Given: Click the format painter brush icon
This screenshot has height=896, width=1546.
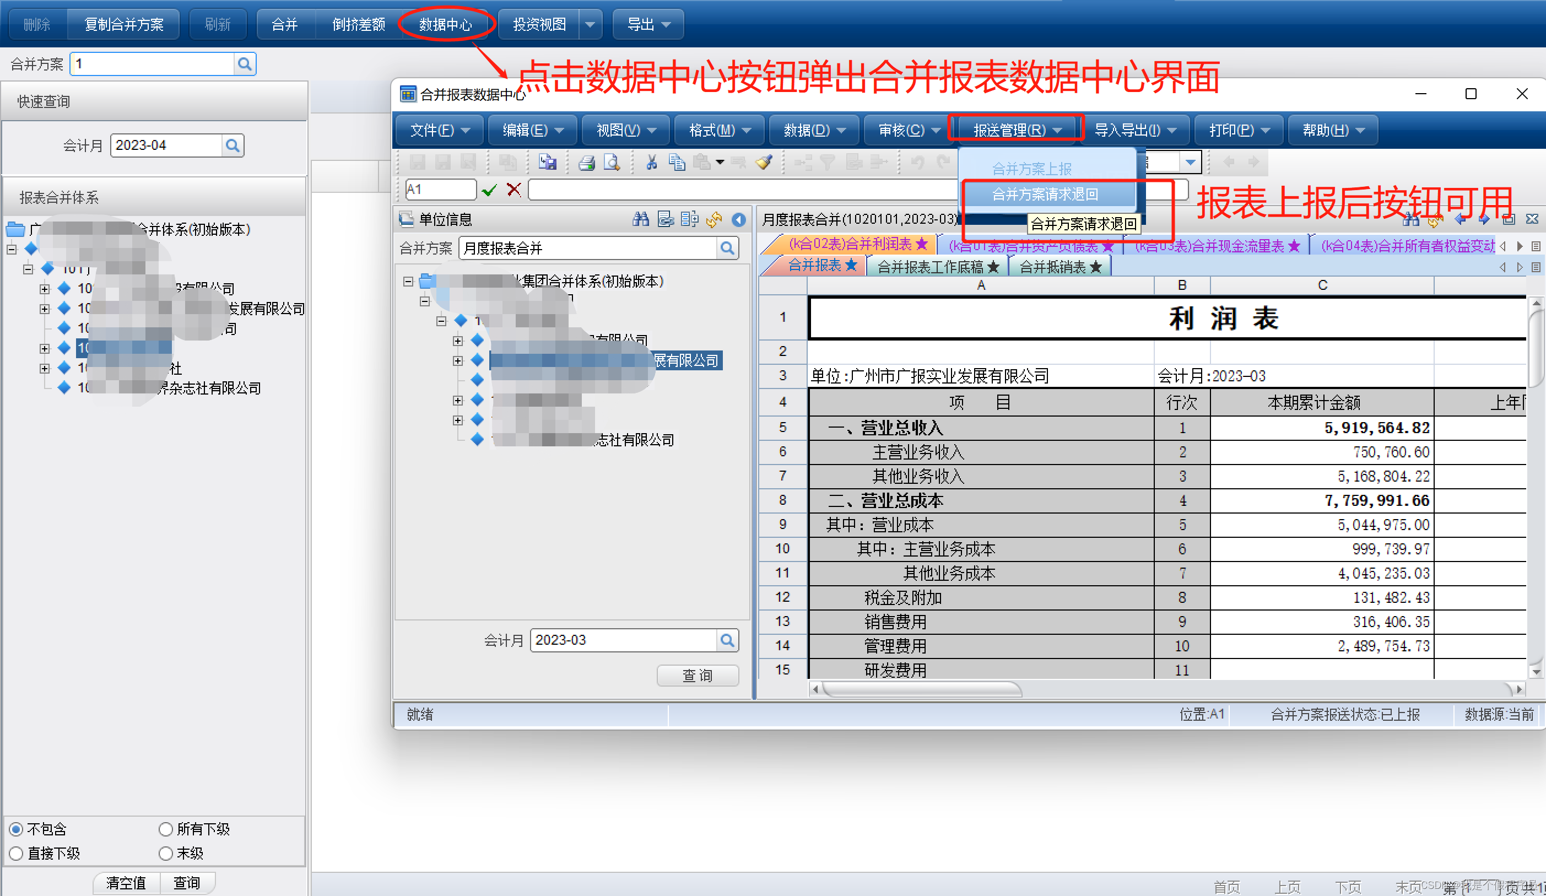Looking at the screenshot, I should [764, 163].
